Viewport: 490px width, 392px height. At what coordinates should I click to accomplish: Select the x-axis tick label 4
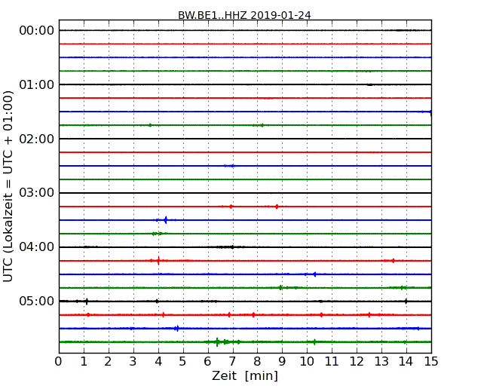(x=158, y=362)
